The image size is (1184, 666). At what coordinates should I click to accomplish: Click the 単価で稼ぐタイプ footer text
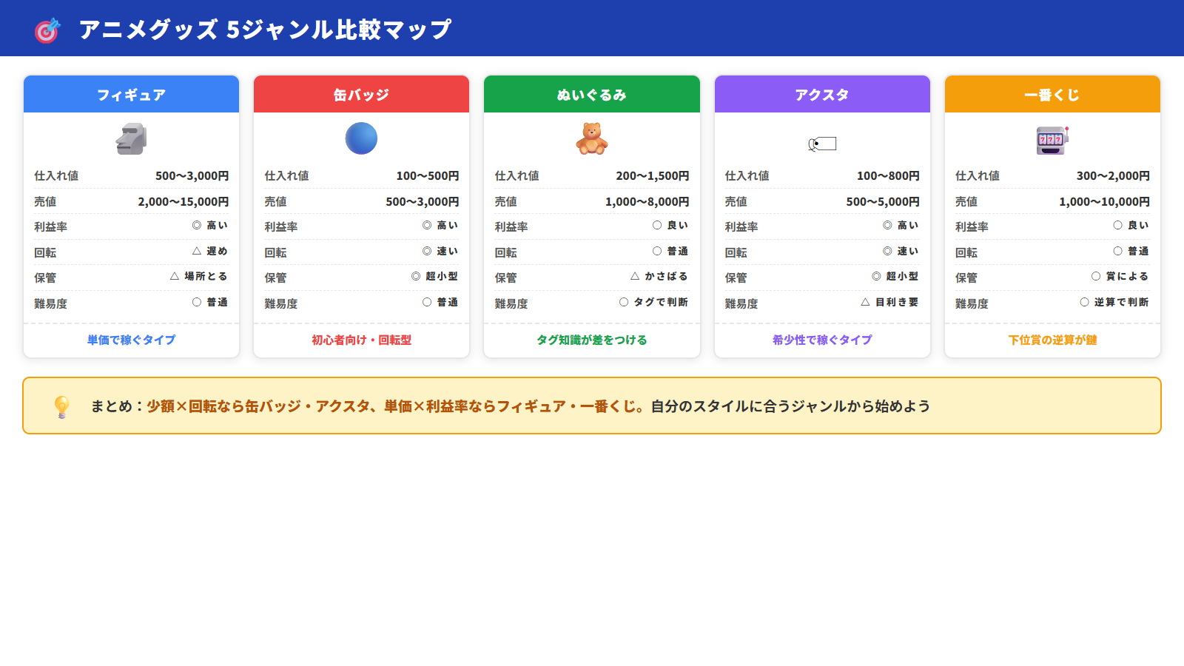click(x=131, y=340)
